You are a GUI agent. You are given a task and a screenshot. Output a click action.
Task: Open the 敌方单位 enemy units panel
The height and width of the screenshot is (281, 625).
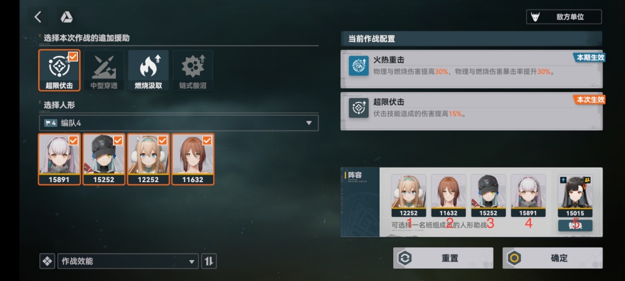pyautogui.click(x=564, y=17)
